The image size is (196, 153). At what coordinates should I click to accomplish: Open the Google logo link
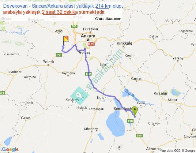[x=10, y=149]
